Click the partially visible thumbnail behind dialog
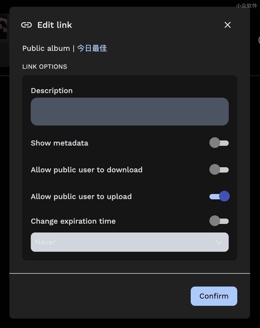This screenshot has height=328, width=260. click(x=4, y=27)
